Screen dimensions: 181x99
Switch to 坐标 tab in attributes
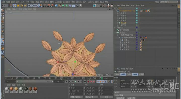123,74
